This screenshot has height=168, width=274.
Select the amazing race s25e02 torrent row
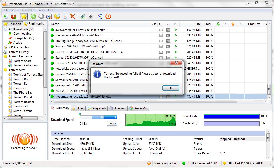click(x=158, y=96)
